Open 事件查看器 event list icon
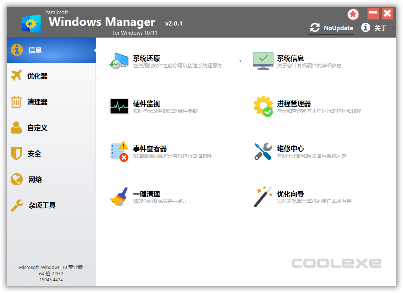The height and width of the screenshot is (293, 403). click(118, 151)
